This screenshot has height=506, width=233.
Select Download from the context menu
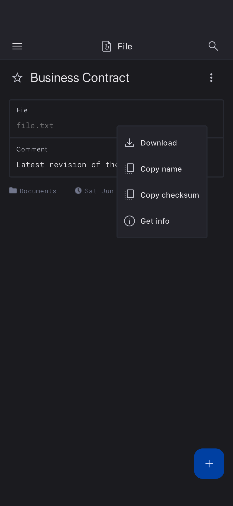pyautogui.click(x=158, y=143)
